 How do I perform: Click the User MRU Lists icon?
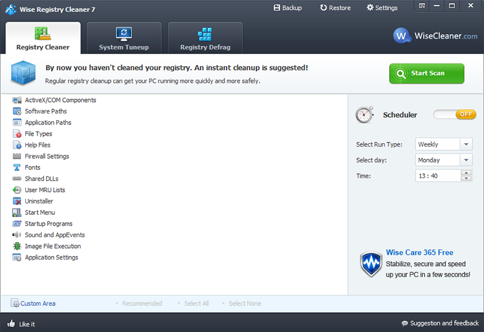[17, 190]
